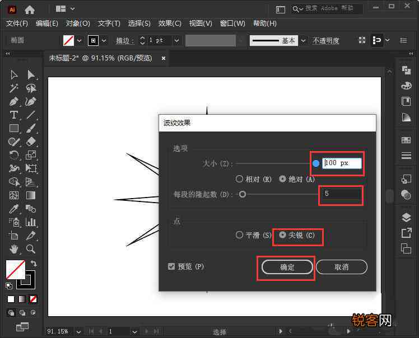Collapse the right panel dock

pyautogui.click(x=411, y=54)
